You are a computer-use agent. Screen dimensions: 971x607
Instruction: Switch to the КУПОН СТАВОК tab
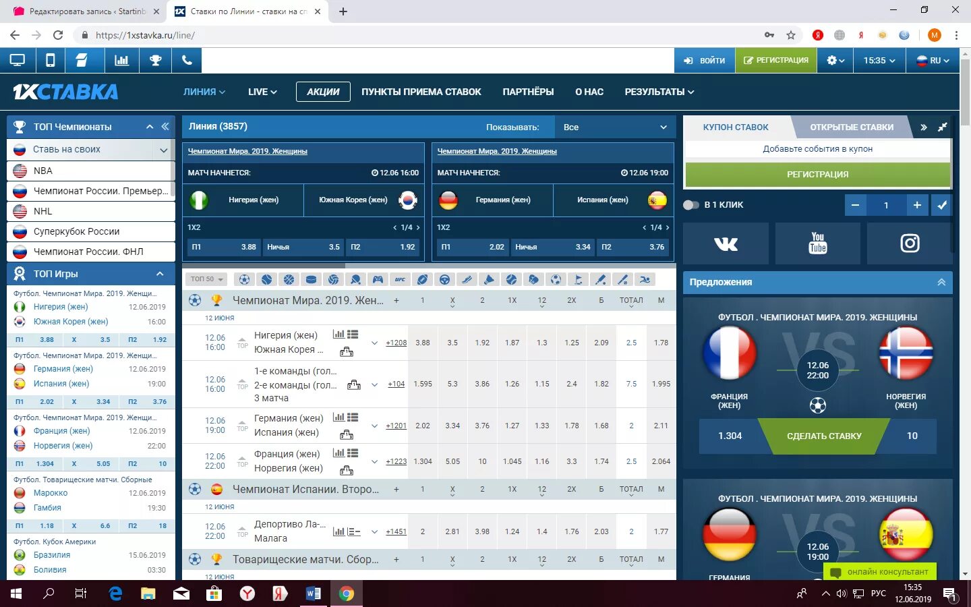click(736, 127)
